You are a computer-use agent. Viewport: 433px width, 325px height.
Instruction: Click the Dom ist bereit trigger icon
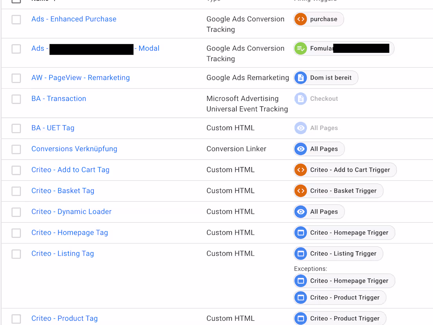(x=300, y=78)
